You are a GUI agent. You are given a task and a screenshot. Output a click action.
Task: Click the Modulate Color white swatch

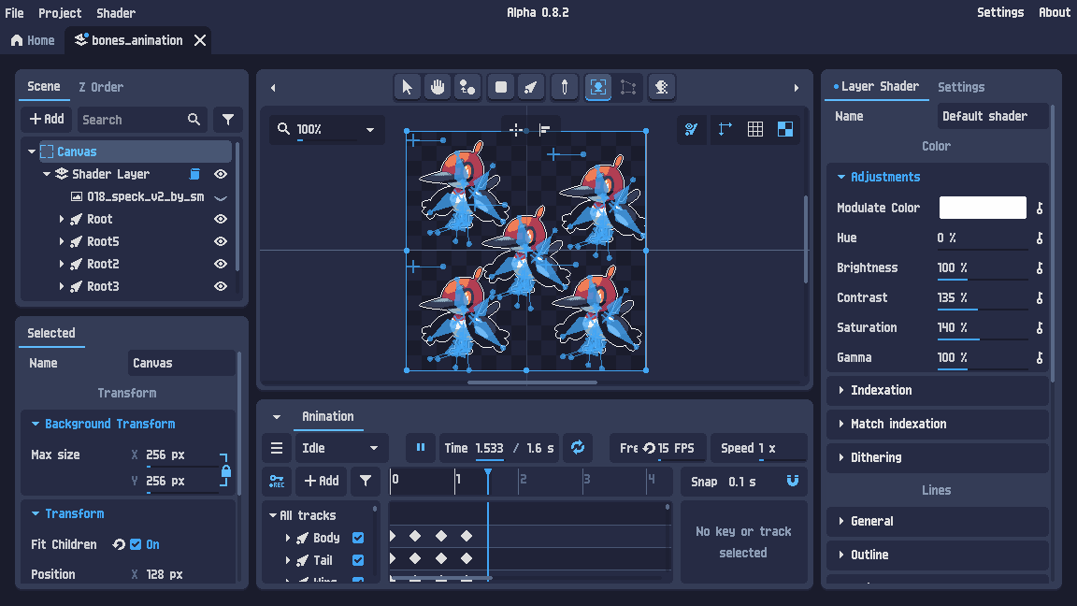983,208
